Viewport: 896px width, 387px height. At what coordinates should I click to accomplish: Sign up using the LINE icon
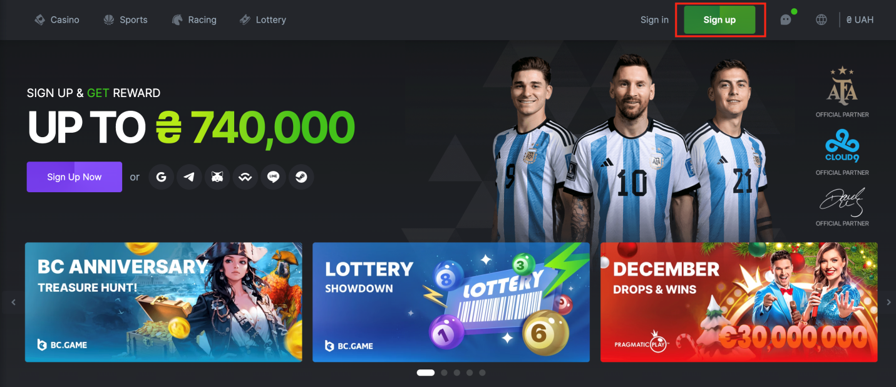pos(273,177)
